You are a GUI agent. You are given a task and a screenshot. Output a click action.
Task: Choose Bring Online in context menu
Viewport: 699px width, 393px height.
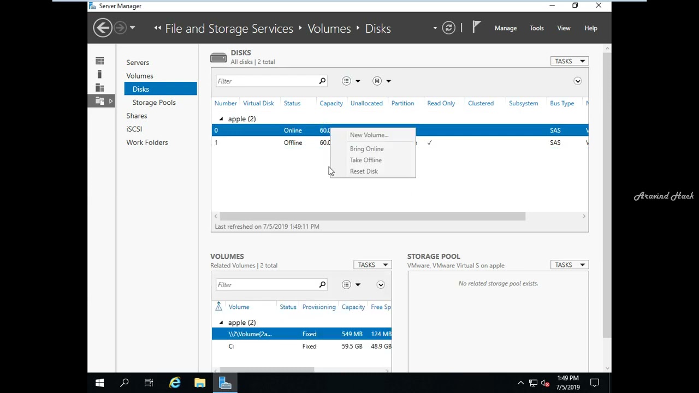tap(366, 148)
